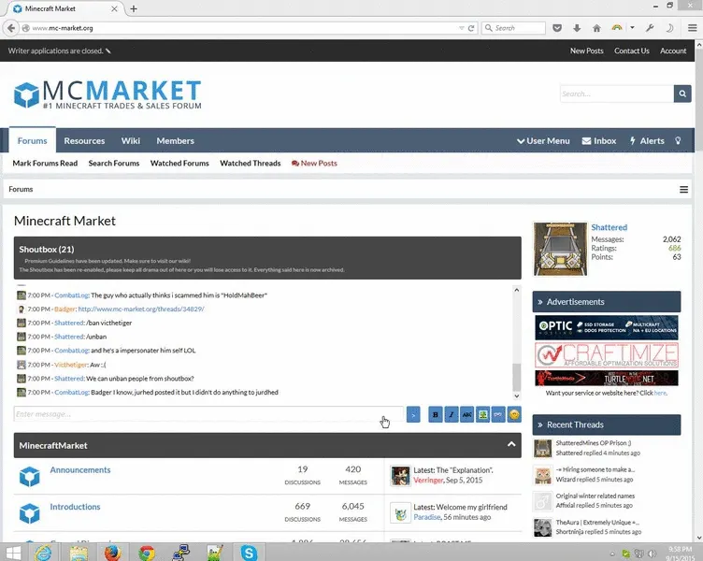This screenshot has width=703, height=561.
Task: Open red New Posts link in subnav
Action: 314,164
